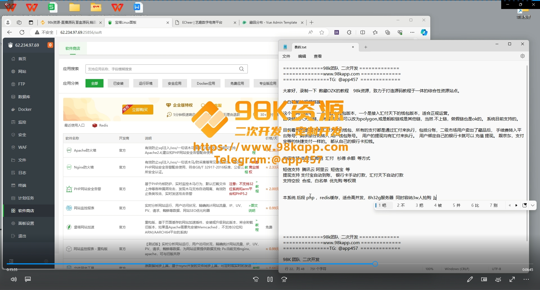Switch to the 98k资源 browser tab
Image resolution: width=540 pixels, height=290 pixels.
click(71, 23)
